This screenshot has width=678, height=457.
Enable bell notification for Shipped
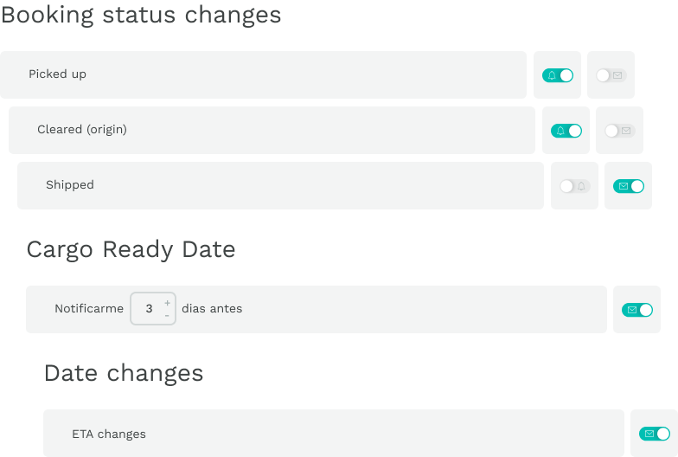click(575, 186)
